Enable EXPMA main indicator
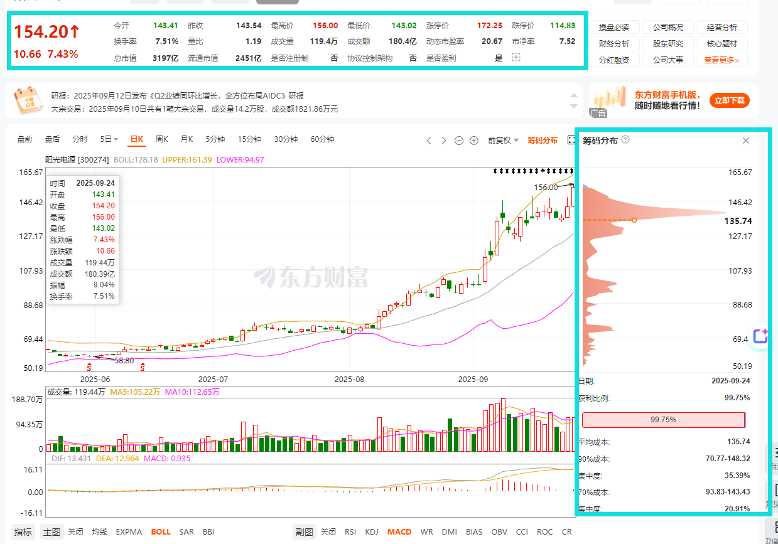Image resolution: width=778 pixels, height=544 pixels. [x=129, y=531]
